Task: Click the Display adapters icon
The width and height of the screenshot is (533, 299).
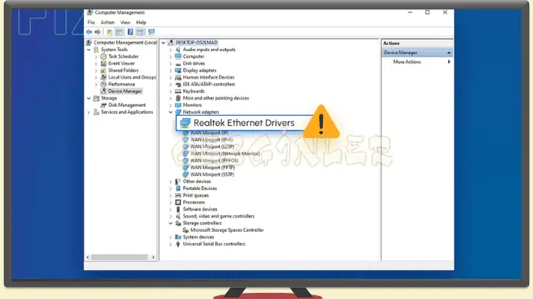Action: click(x=178, y=70)
